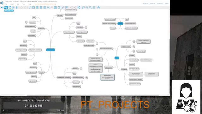Select the blue node linked to 'действия'
The width and height of the screenshot is (202, 114).
tap(117, 58)
